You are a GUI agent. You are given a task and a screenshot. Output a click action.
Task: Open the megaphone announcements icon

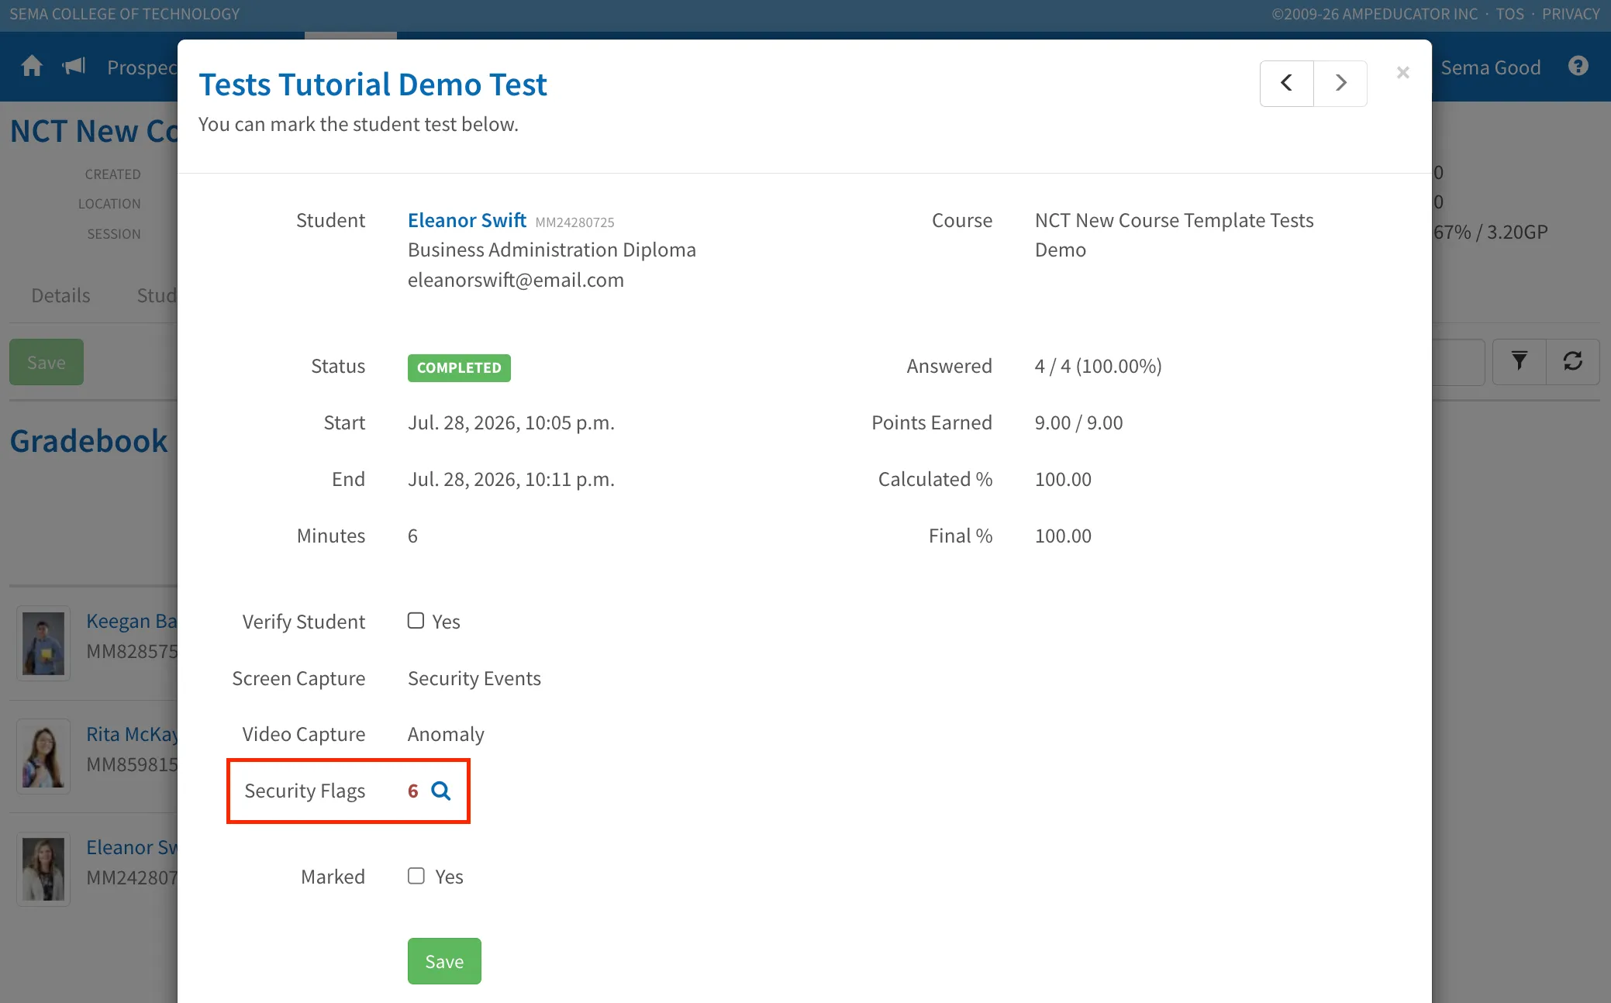74,67
